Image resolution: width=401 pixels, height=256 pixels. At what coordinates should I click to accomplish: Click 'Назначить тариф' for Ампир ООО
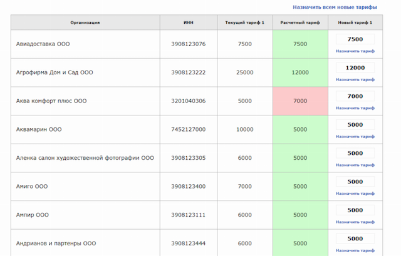click(355, 222)
